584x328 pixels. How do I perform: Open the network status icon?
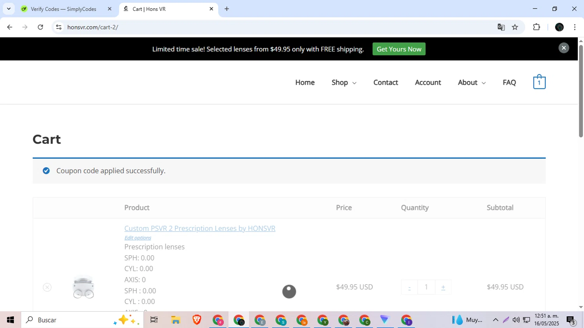[526, 320]
